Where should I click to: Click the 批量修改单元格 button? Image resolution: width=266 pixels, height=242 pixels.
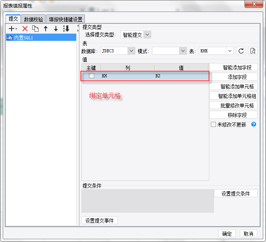pos(233,106)
